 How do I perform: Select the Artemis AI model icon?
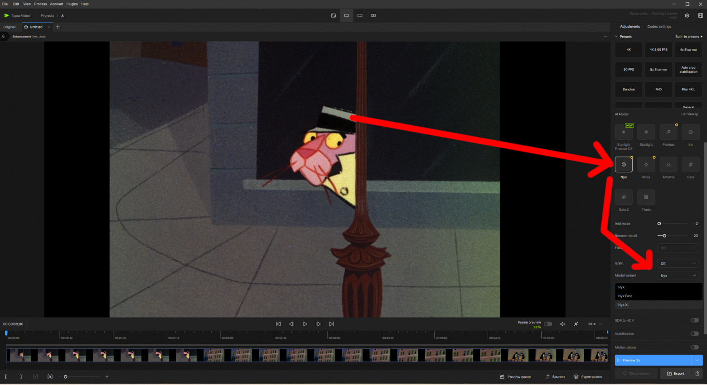[668, 165]
